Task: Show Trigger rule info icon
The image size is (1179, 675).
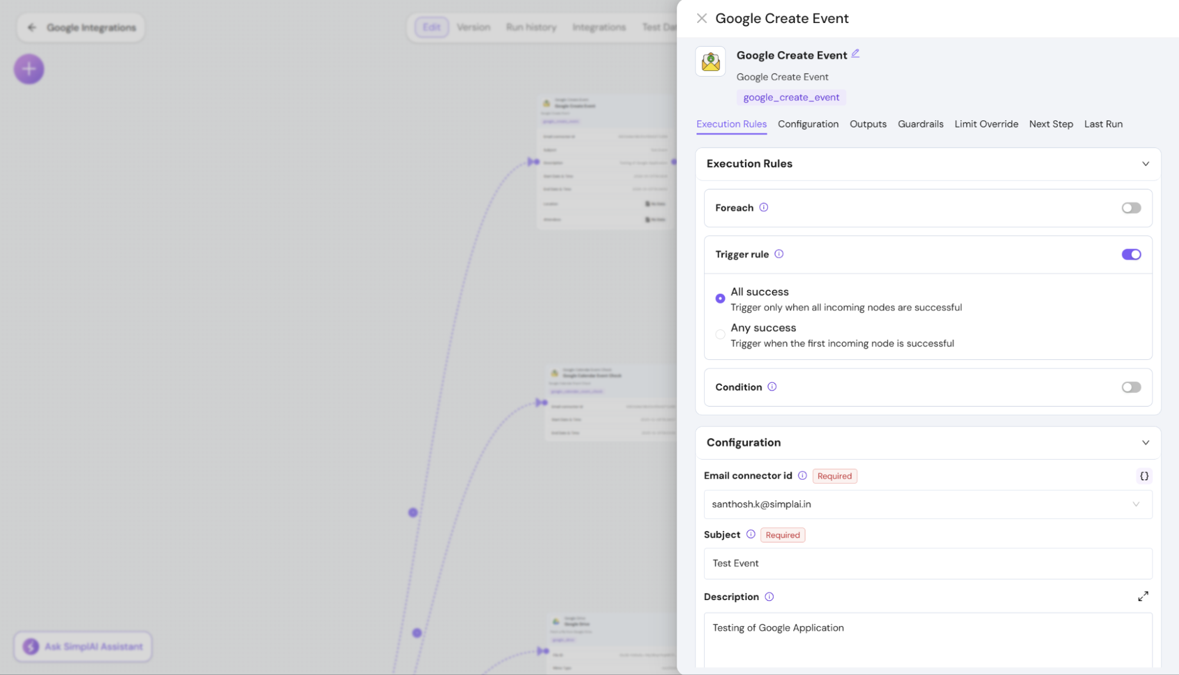Action: [779, 254]
